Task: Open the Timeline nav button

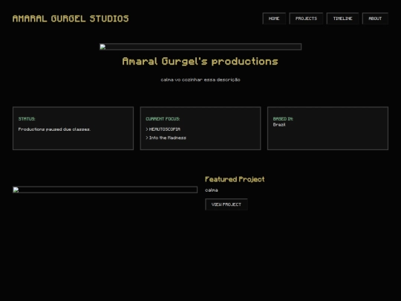Action: [342, 19]
